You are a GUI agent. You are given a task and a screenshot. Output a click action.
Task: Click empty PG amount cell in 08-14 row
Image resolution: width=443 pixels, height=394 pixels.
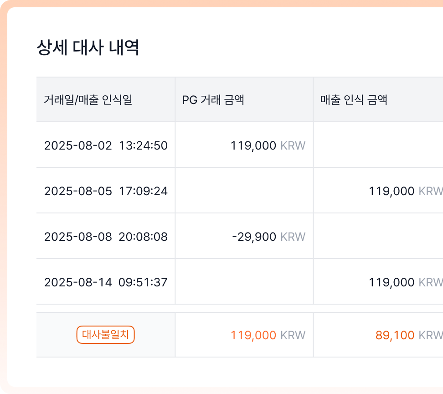tap(244, 281)
